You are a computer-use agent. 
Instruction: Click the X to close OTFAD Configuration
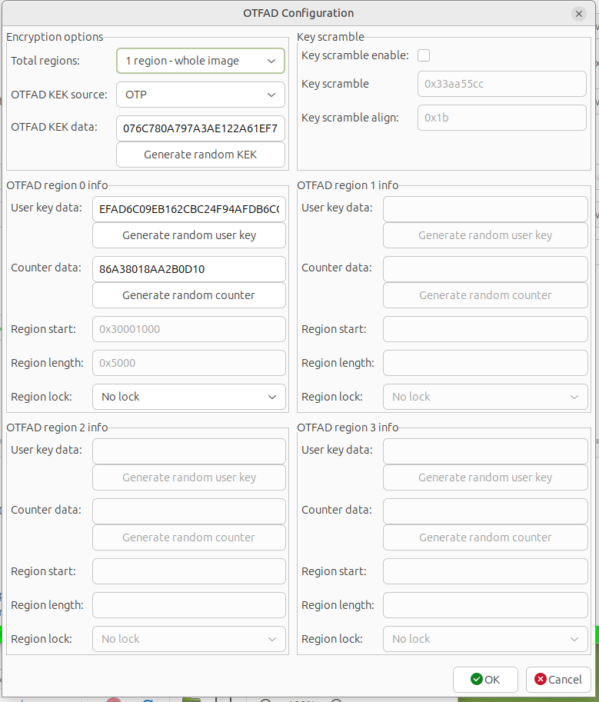tap(577, 13)
